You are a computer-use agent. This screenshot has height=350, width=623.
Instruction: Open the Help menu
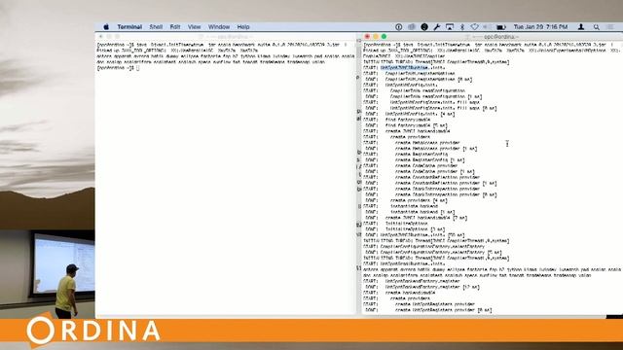point(243,27)
